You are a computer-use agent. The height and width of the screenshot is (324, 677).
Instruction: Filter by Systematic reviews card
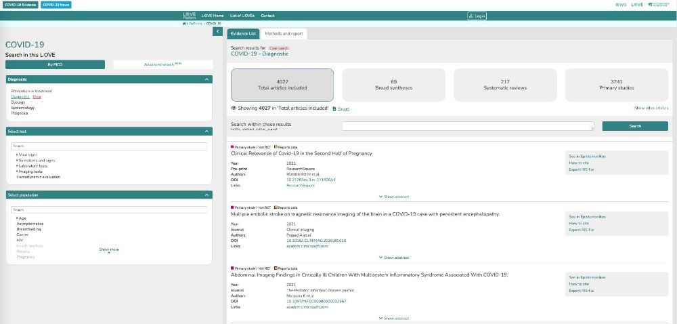pyautogui.click(x=504, y=84)
